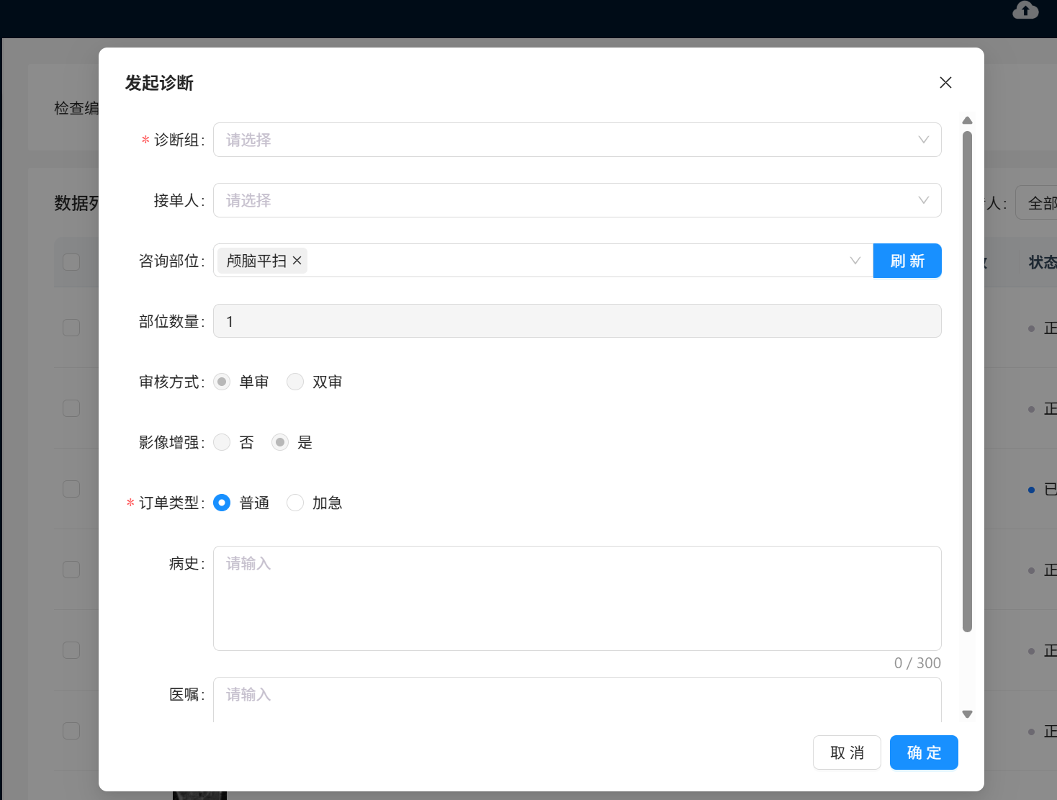The image size is (1057, 800).
Task: Expand the 诊断组 dropdown arrow
Action: tap(923, 140)
